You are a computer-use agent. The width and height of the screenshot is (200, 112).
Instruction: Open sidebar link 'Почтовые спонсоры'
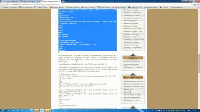coord(131,10)
